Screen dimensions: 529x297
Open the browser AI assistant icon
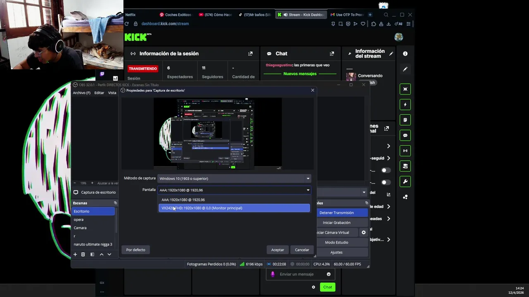tap(398, 24)
